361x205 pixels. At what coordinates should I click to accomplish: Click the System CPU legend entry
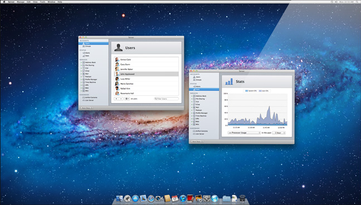tap(251, 91)
